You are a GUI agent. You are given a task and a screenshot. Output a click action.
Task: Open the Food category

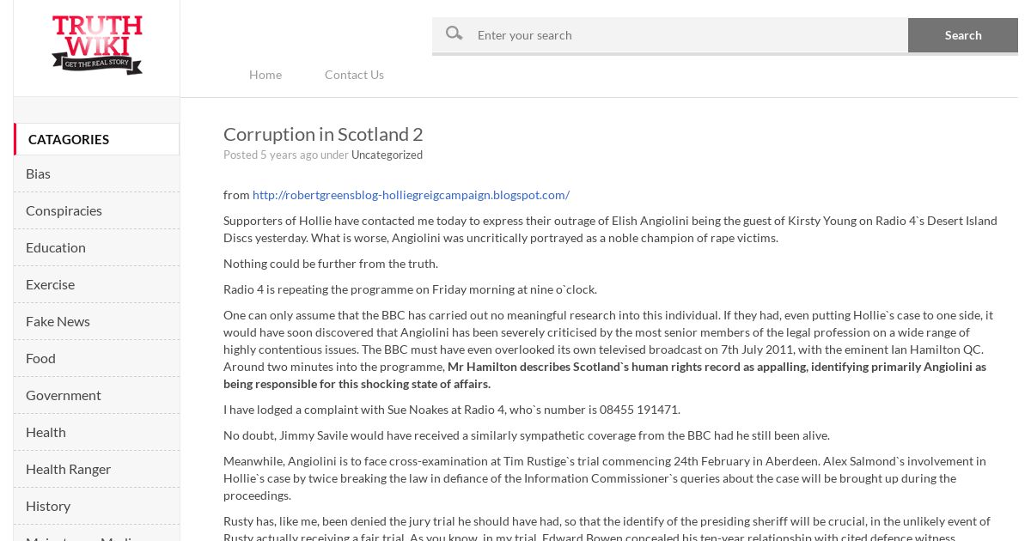96,358
